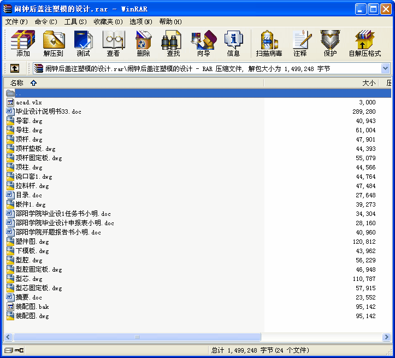The image size is (395, 358).
Task: Select file 毕业设计说明书33.doc
Action: (x=48, y=111)
